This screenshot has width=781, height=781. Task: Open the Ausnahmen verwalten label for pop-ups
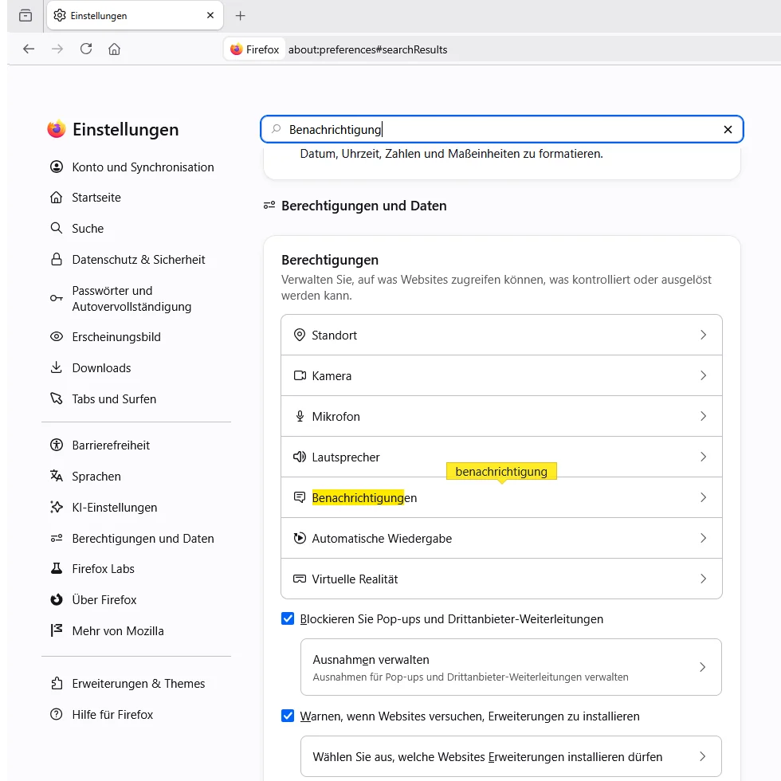[x=371, y=660]
